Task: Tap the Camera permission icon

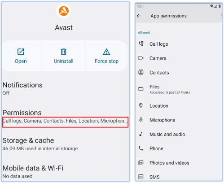Action: coord(141,58)
